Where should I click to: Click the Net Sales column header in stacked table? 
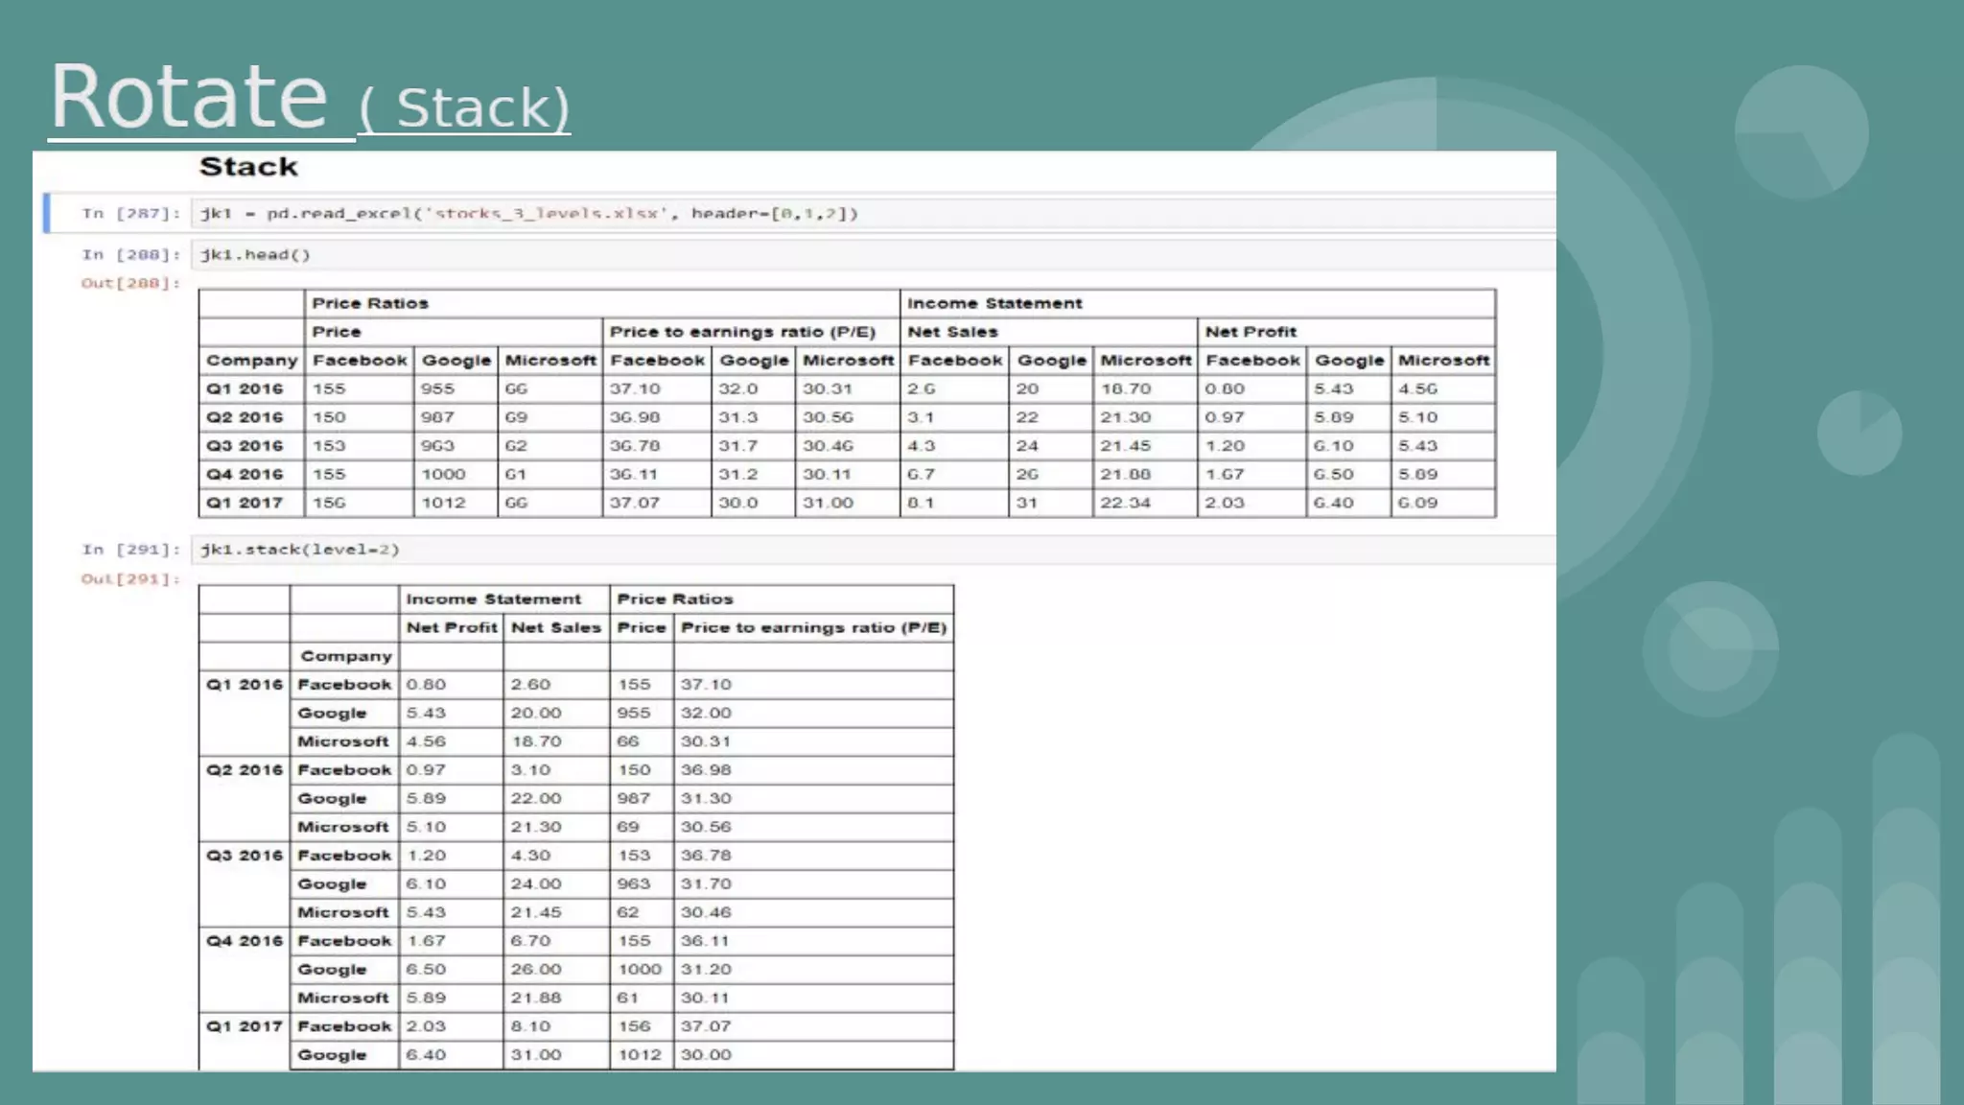[x=555, y=627]
